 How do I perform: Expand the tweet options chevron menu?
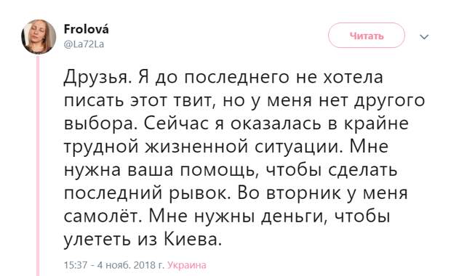(424, 37)
